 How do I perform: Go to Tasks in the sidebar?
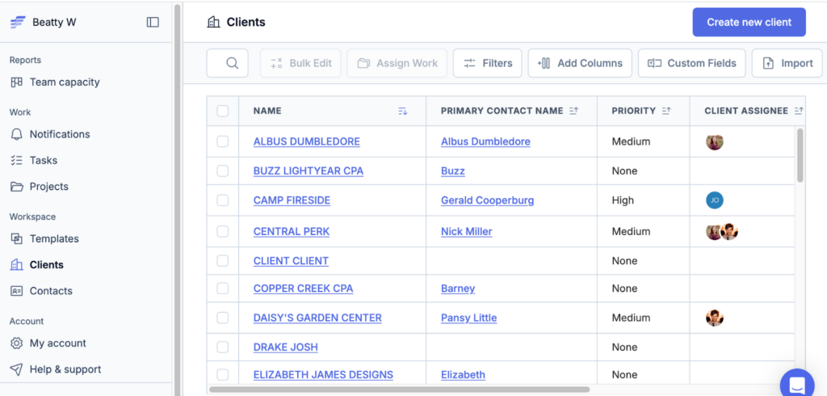(x=34, y=160)
